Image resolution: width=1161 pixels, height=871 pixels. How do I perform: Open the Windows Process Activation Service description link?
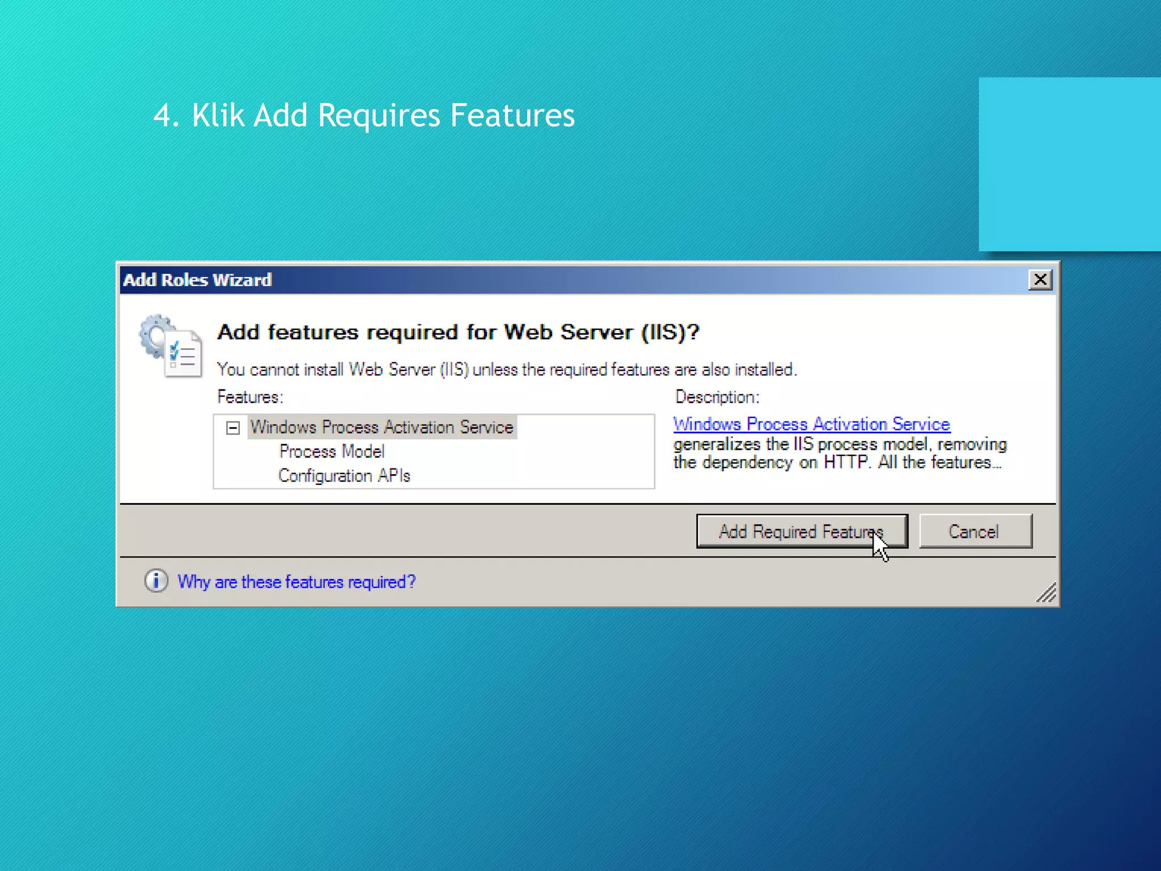(x=811, y=424)
